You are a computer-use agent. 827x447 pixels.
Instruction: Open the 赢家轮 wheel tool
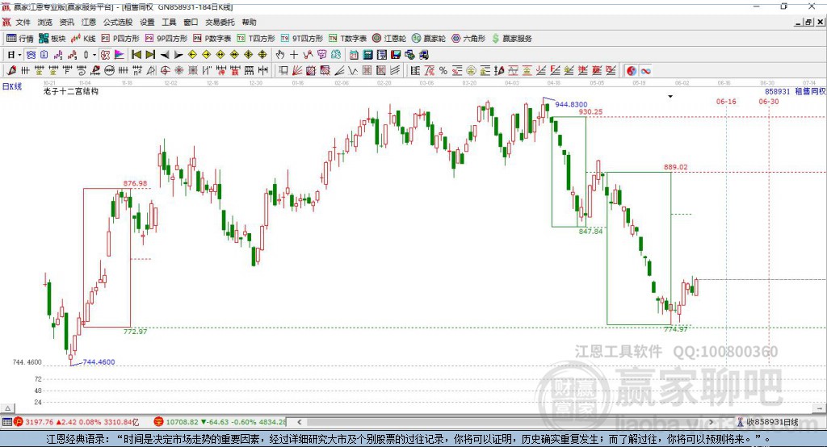[429, 39]
